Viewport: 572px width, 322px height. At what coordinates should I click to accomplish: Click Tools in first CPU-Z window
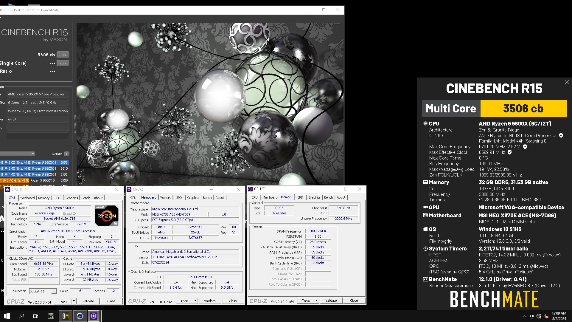[x=63, y=301]
